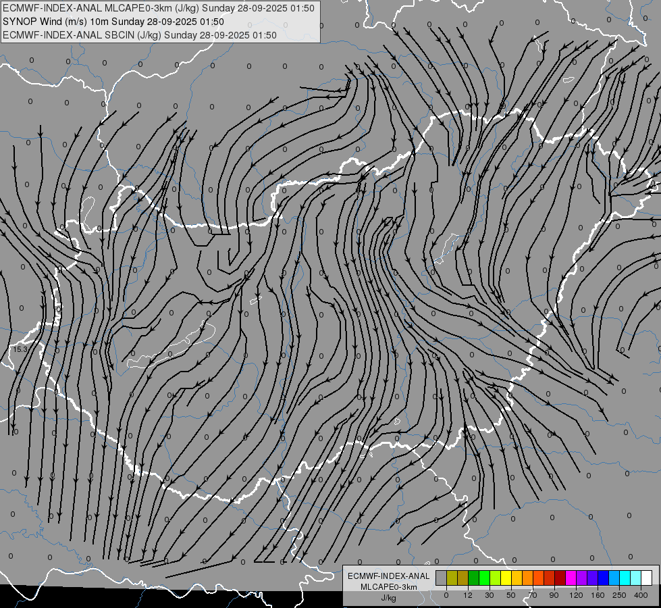Click the gray swatch in the legend
The height and width of the screenshot is (608, 661).
pyautogui.click(x=442, y=578)
